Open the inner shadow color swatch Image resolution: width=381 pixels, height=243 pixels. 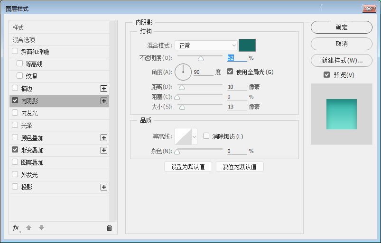point(247,45)
